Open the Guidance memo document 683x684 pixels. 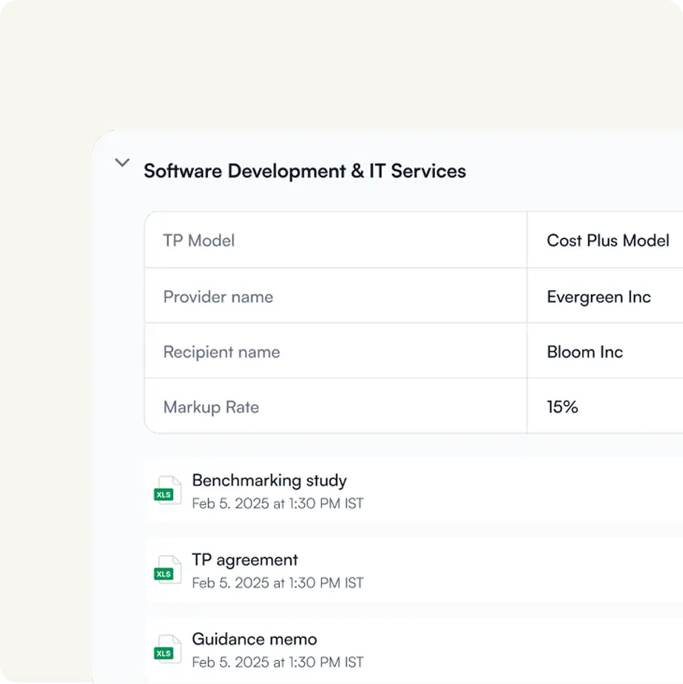[x=254, y=639]
